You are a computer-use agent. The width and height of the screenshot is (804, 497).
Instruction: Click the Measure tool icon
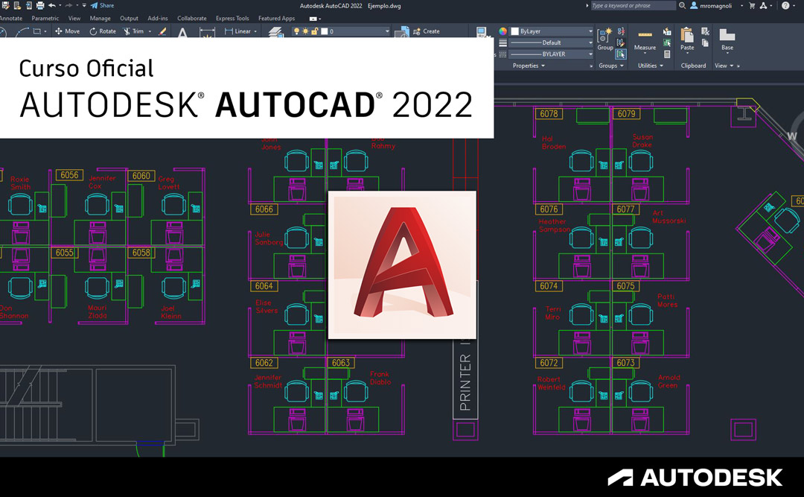coord(645,34)
